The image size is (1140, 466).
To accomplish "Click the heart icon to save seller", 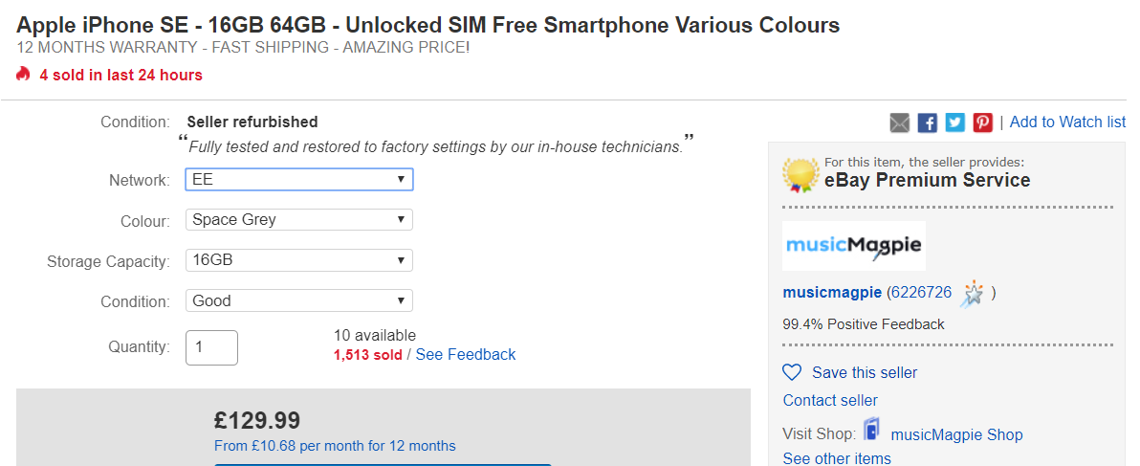I will (x=792, y=373).
